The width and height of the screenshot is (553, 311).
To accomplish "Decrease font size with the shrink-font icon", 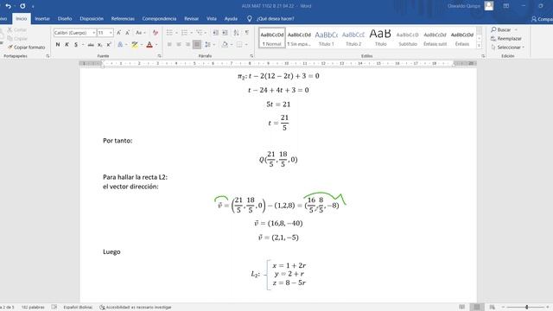I will tap(128, 33).
